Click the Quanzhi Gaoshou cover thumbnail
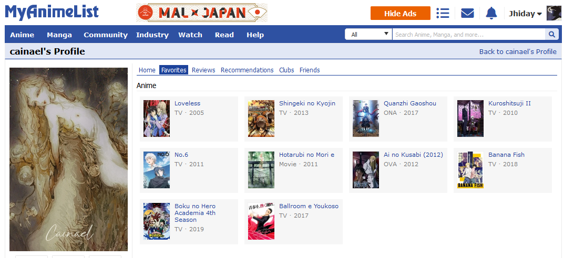The width and height of the screenshot is (574, 258). [366, 119]
